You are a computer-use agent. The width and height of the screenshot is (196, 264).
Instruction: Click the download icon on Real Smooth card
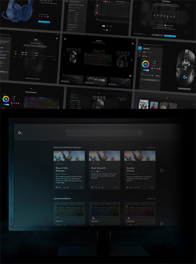tap(99, 187)
